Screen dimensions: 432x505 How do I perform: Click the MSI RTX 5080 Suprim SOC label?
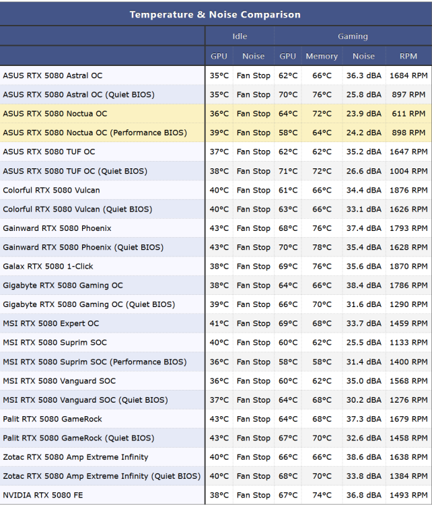point(55,342)
